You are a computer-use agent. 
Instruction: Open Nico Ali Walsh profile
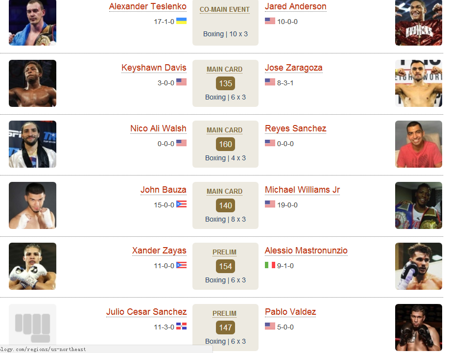pyautogui.click(x=158, y=128)
